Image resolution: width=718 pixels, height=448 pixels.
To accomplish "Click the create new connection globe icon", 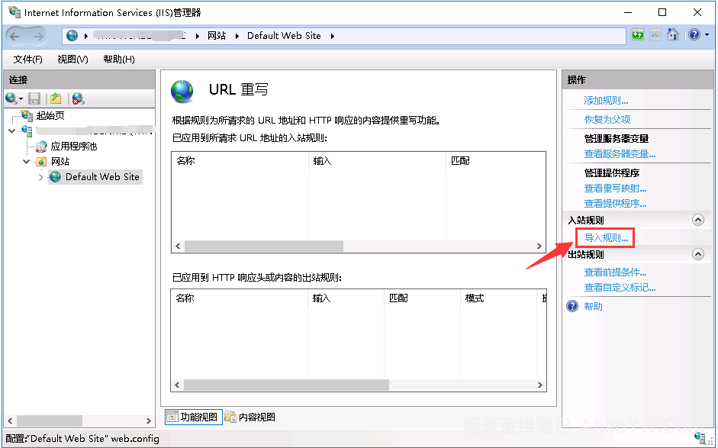I will click(x=11, y=98).
